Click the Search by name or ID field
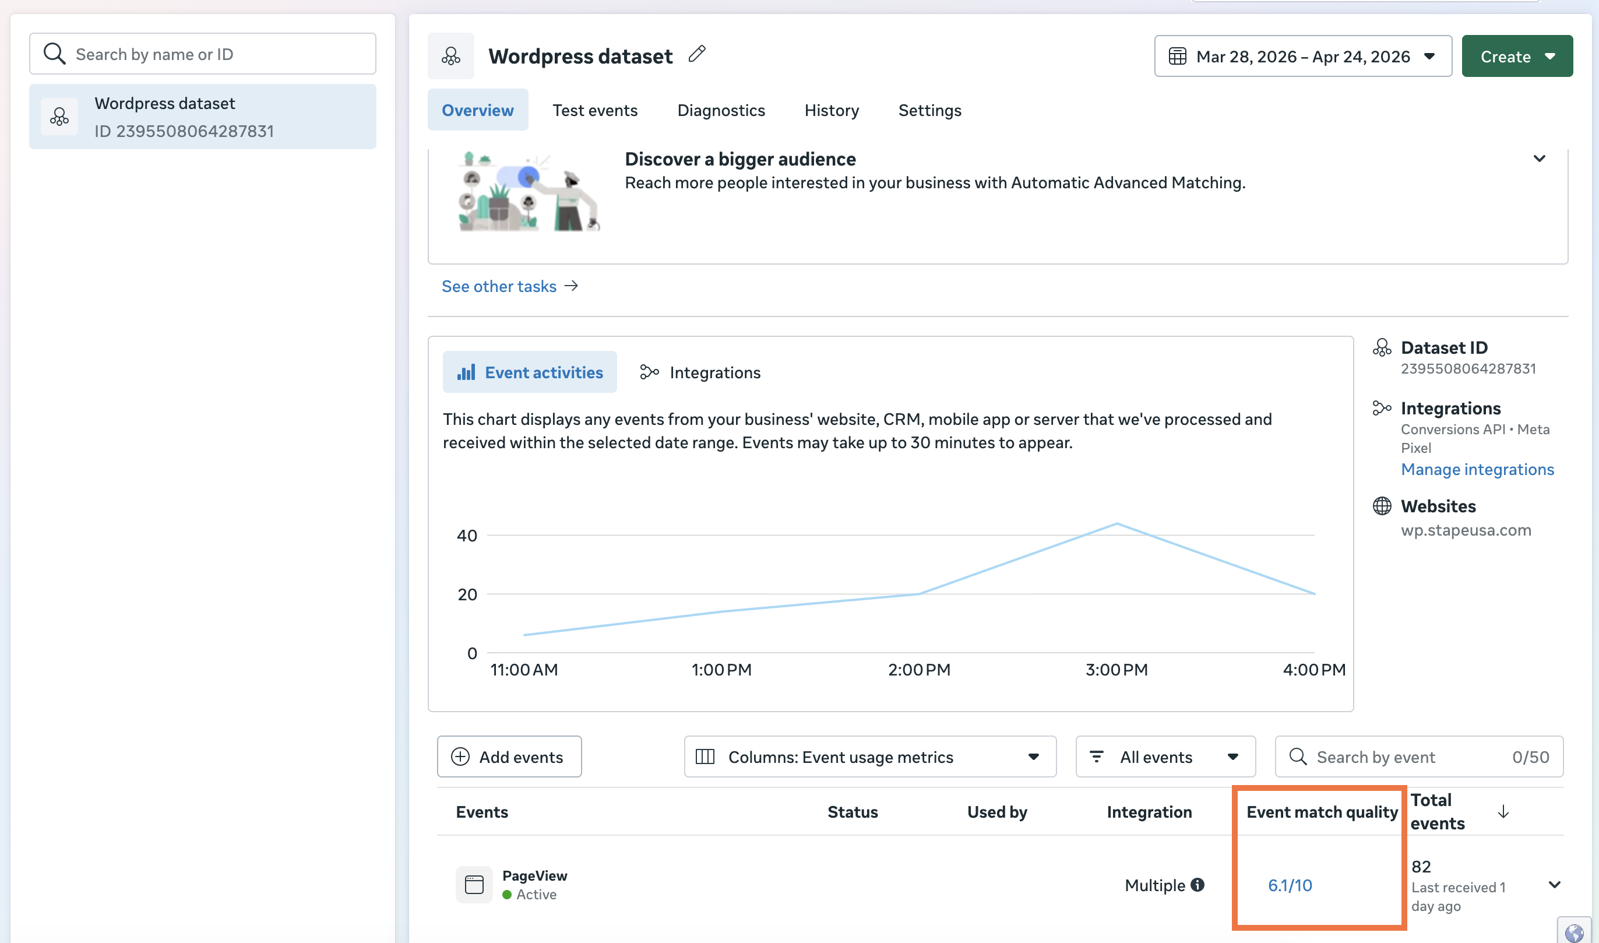This screenshot has height=943, width=1599. pos(203,54)
